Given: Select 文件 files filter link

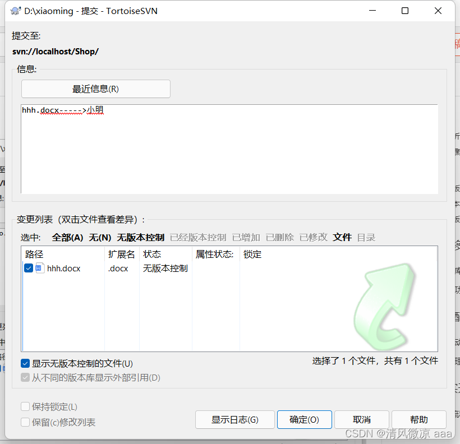Looking at the screenshot, I should [342, 237].
